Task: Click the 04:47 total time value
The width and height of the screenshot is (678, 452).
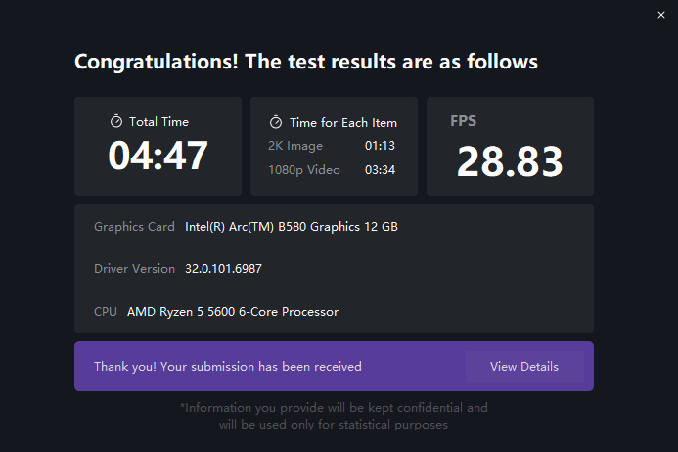Action: click(x=158, y=156)
